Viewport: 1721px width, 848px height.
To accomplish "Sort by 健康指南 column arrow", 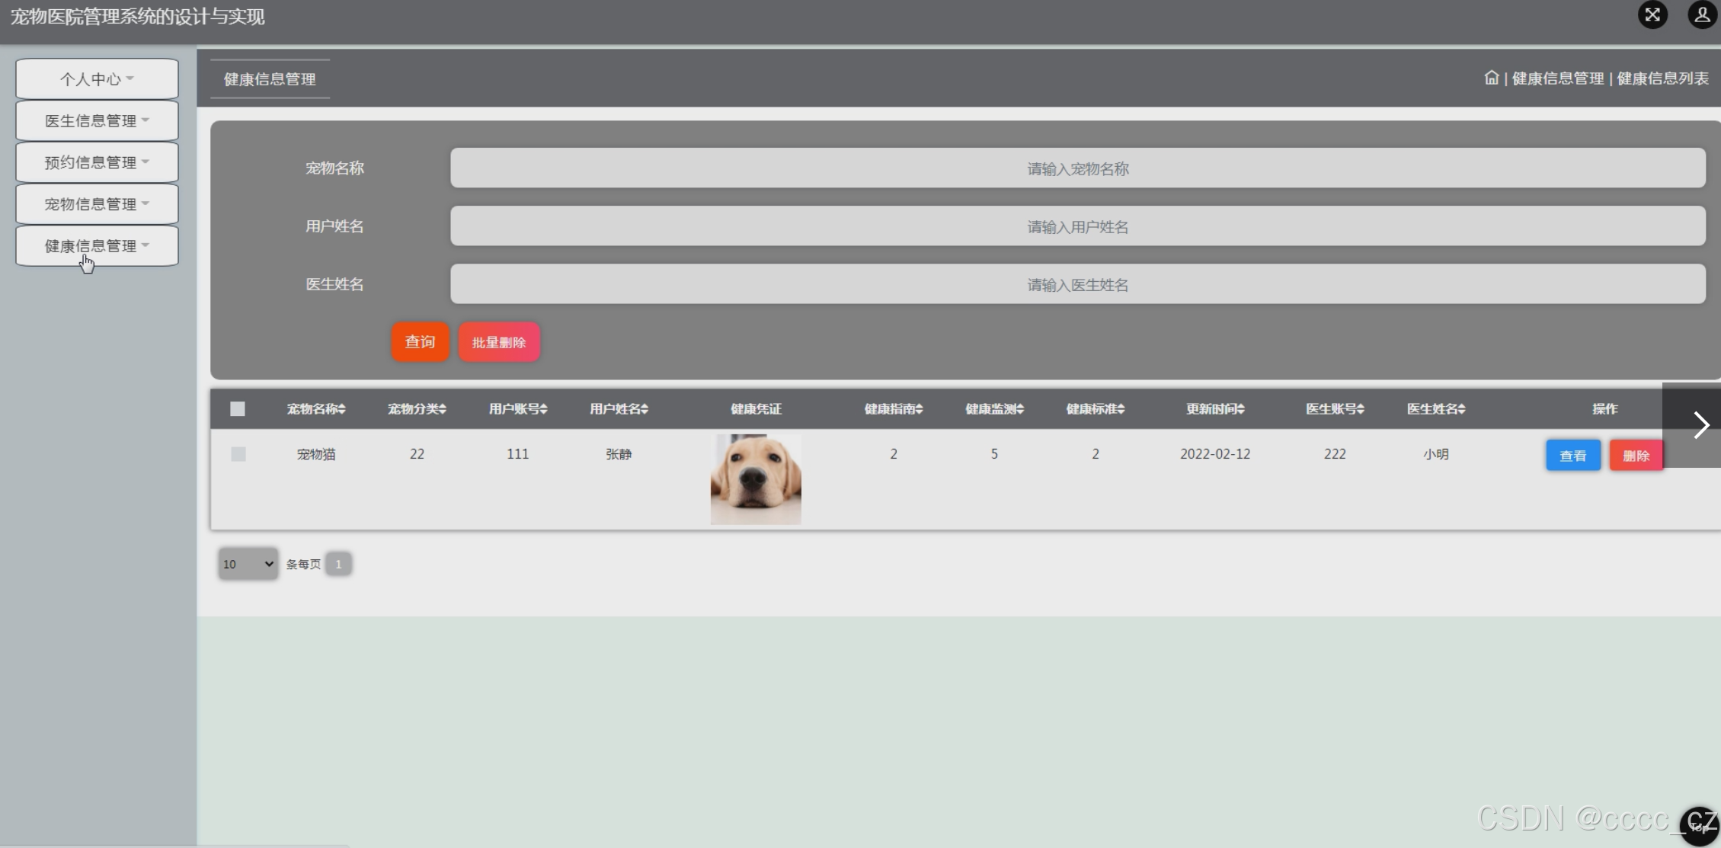I will [x=920, y=409].
